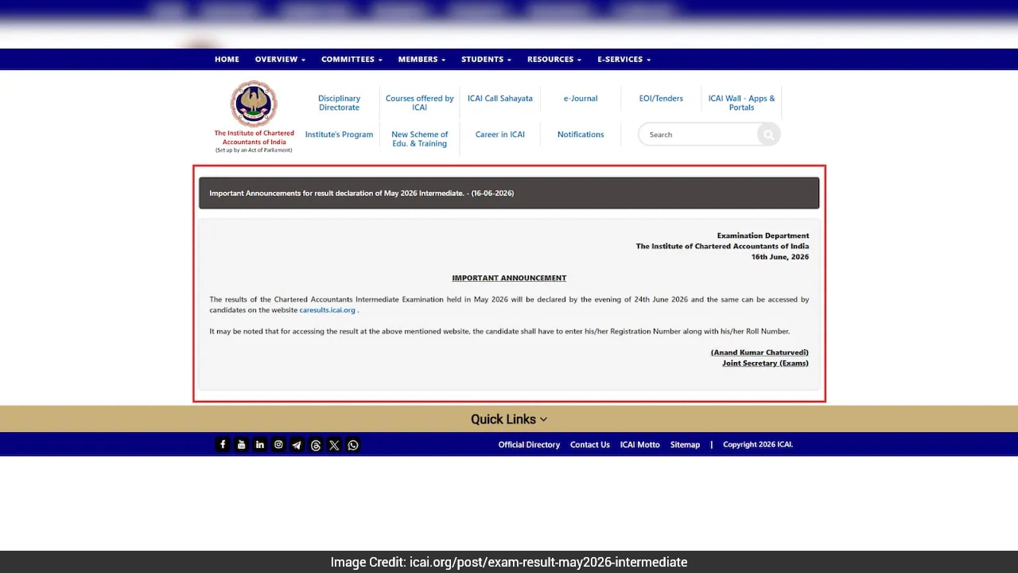Open ICAI Motto footer link
The width and height of the screenshot is (1018, 573).
640,445
